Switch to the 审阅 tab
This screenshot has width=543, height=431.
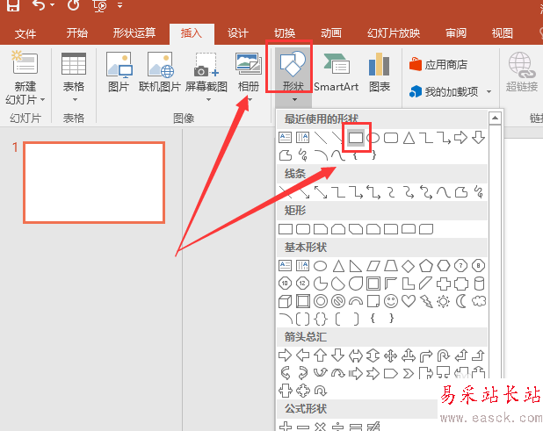pyautogui.click(x=456, y=33)
